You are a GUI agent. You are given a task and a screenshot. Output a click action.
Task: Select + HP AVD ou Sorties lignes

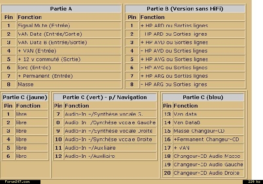(192, 42)
